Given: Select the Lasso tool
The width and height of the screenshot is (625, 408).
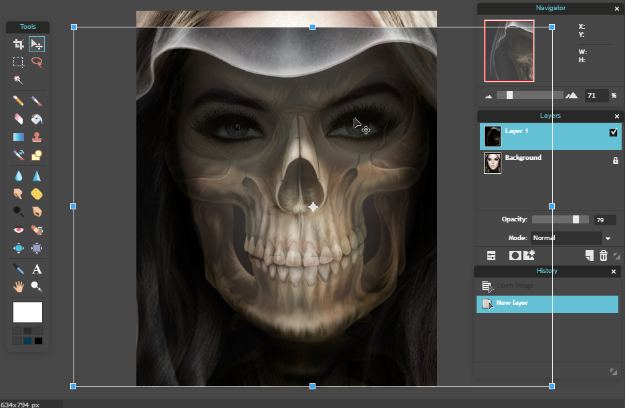Looking at the screenshot, I should [x=37, y=62].
